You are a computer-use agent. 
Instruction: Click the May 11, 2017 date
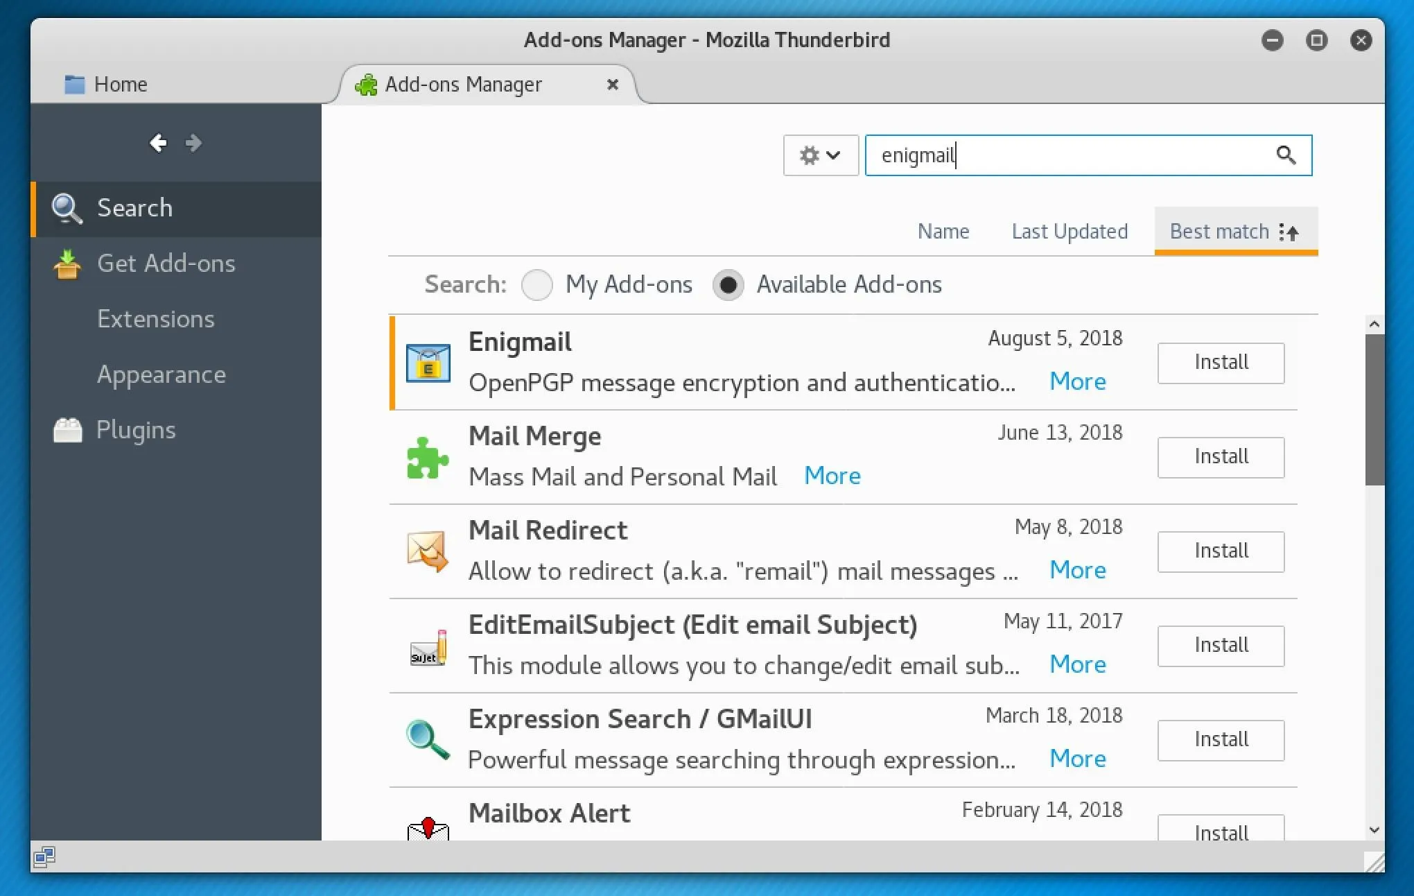tap(1063, 621)
